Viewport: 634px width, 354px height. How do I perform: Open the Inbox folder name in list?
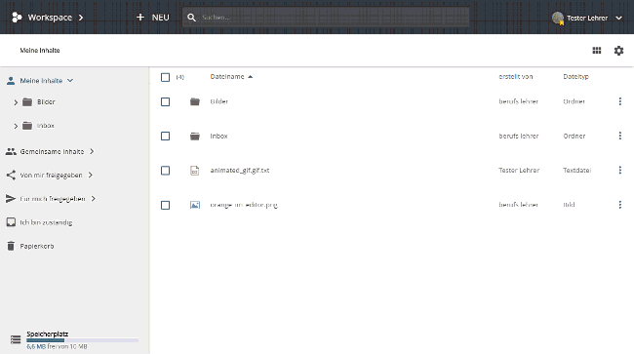tap(218, 137)
